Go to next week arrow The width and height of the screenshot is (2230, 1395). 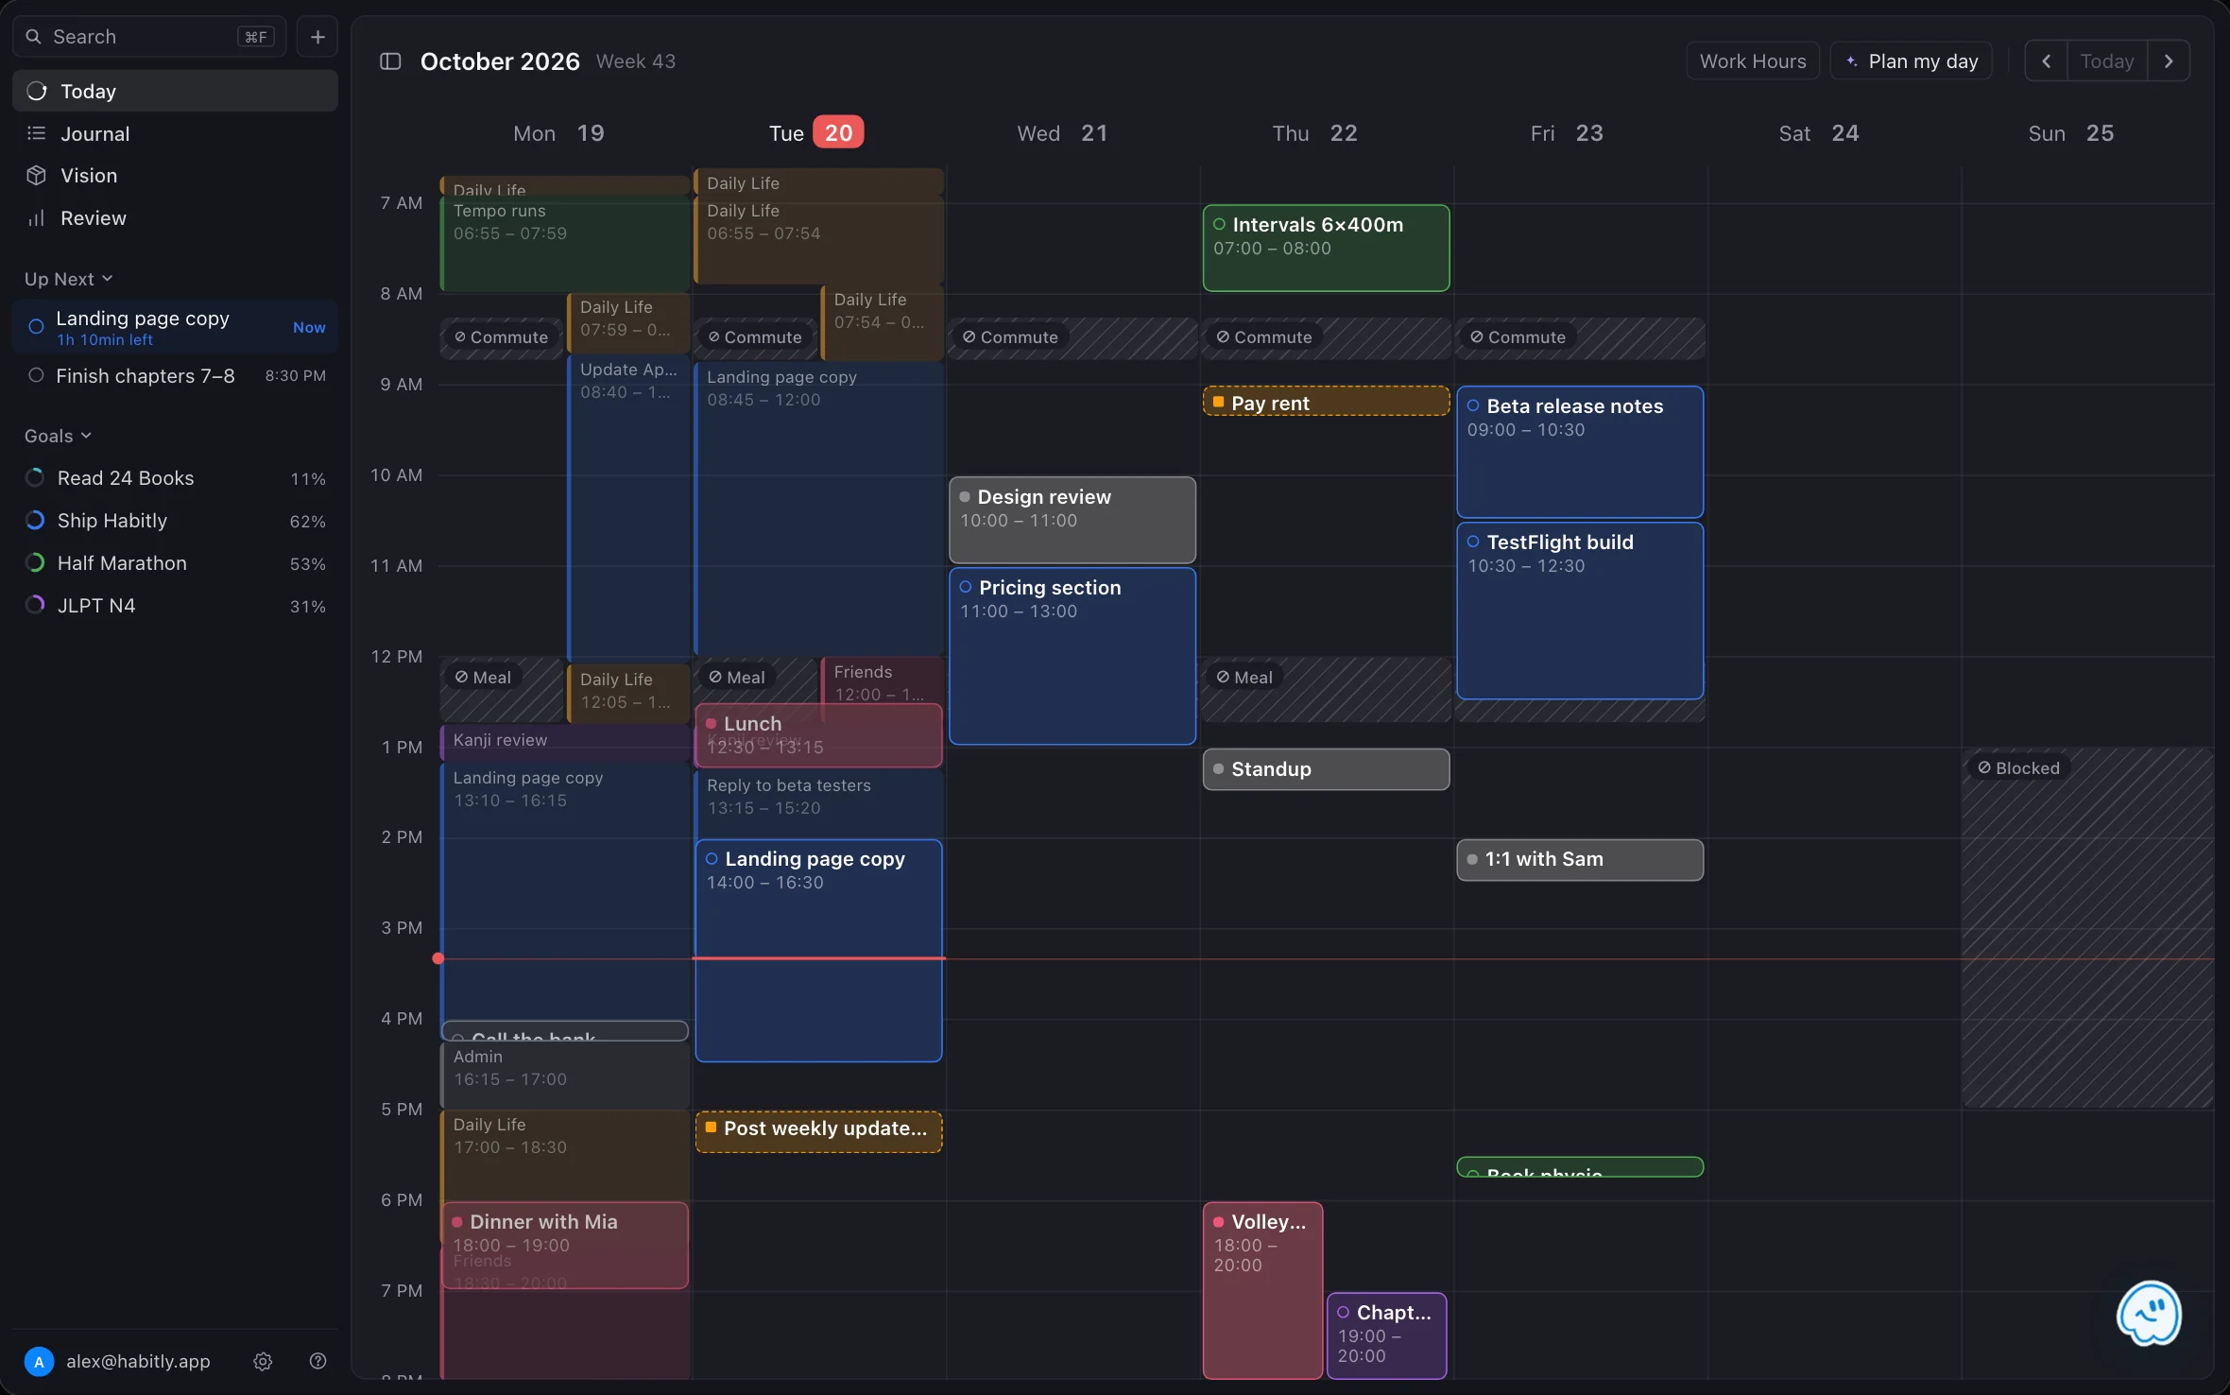coord(2169,61)
